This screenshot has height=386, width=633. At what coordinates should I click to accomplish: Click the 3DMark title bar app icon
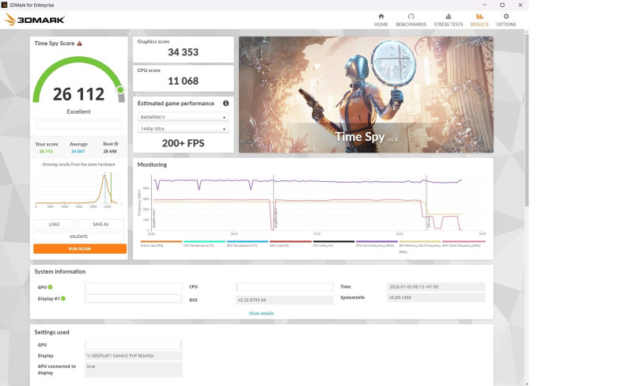point(5,5)
